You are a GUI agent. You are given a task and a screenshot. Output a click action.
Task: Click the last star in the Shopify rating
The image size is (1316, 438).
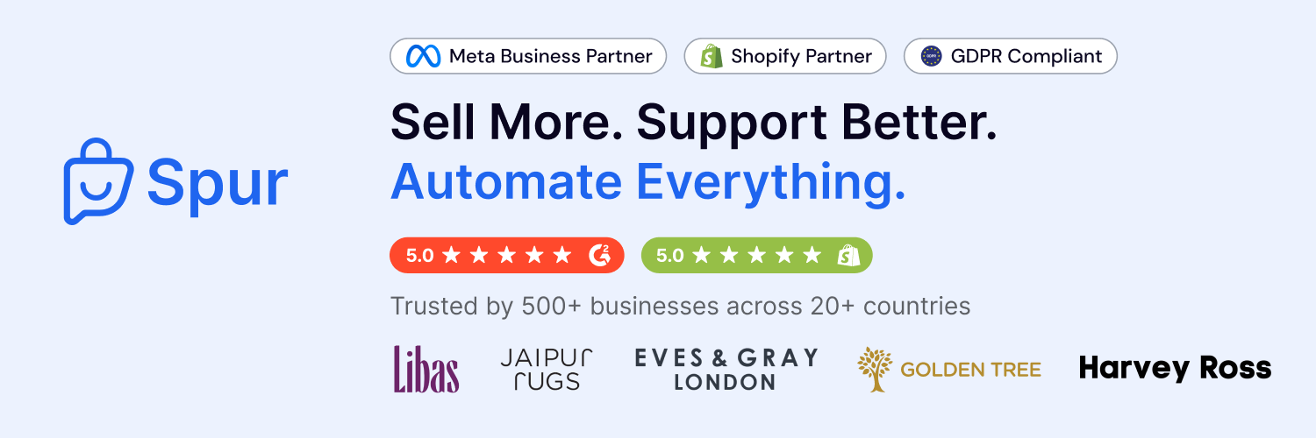pos(812,255)
